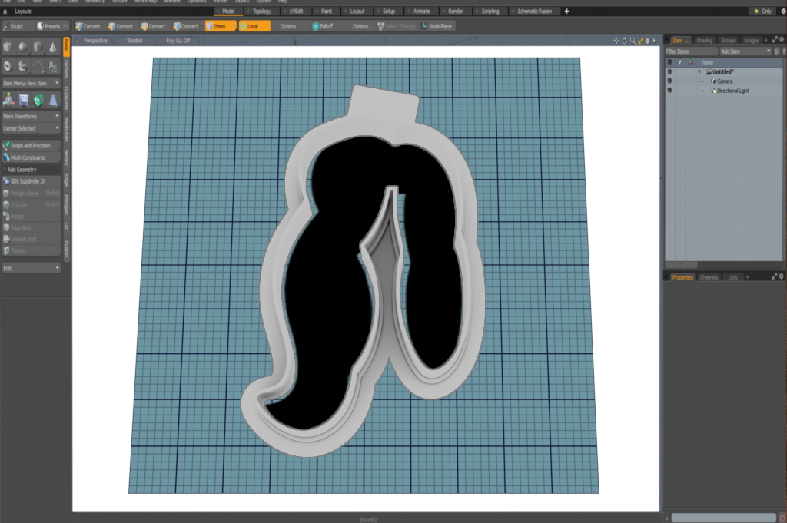Click the Snaps and Precision button
The width and height of the screenshot is (787, 523).
click(31, 145)
